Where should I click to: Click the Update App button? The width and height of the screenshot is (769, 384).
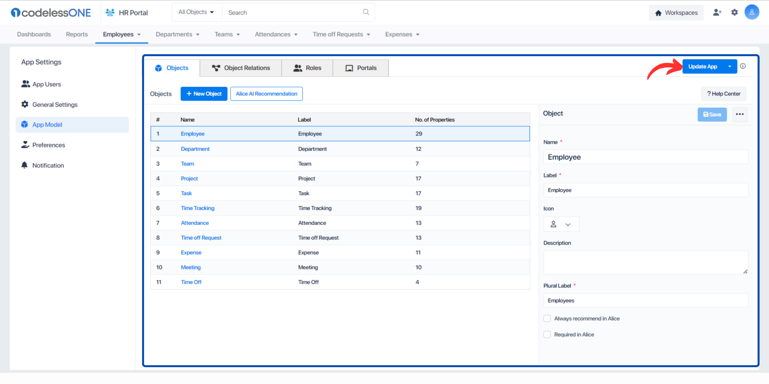coord(703,66)
